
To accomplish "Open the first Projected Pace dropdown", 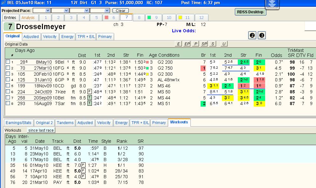I will point(48,10).
